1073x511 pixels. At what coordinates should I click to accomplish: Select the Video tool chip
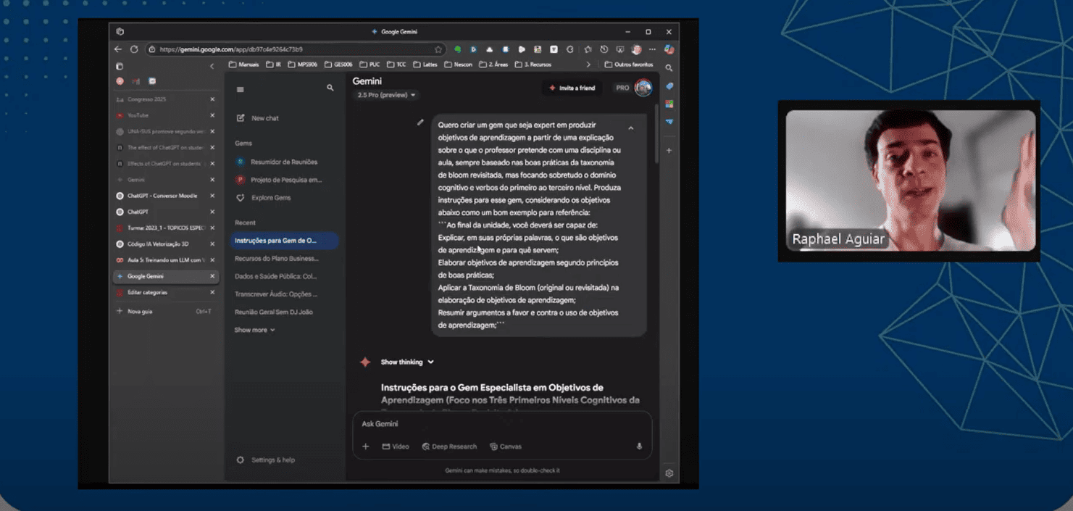(x=396, y=446)
